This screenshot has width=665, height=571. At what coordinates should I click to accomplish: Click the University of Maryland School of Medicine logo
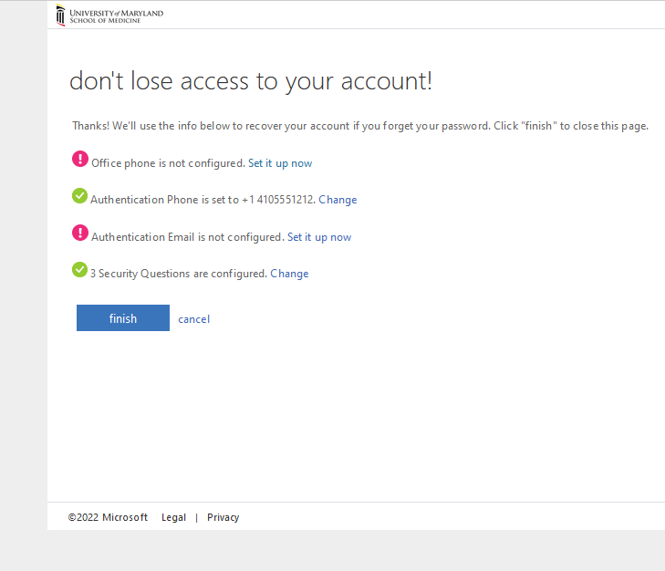109,15
